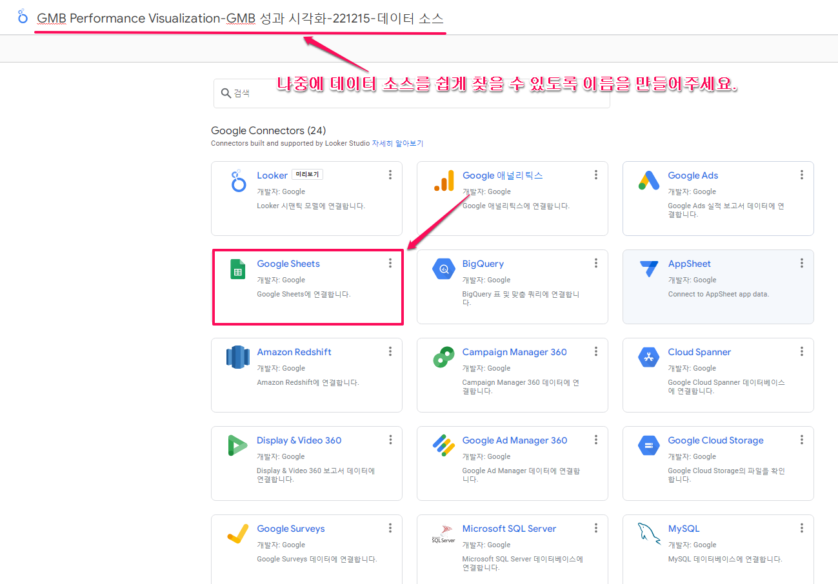This screenshot has width=838, height=584.
Task: Edit the data source title field
Action: pyautogui.click(x=240, y=18)
